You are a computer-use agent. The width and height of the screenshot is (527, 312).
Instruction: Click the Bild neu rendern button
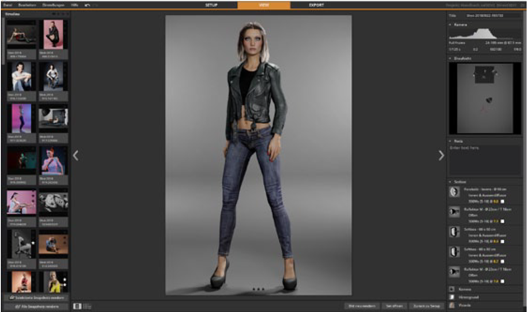click(361, 306)
